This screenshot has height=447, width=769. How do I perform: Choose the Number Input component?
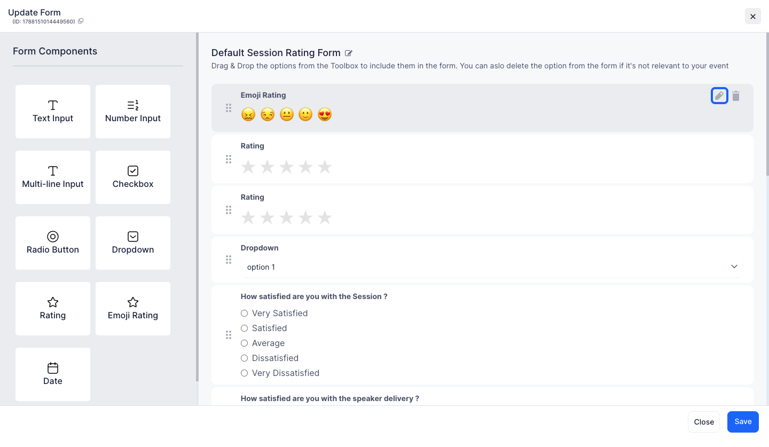[133, 112]
